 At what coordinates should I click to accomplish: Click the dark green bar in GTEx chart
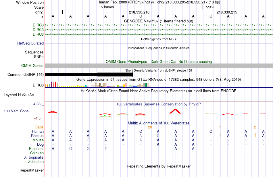click(146, 85)
